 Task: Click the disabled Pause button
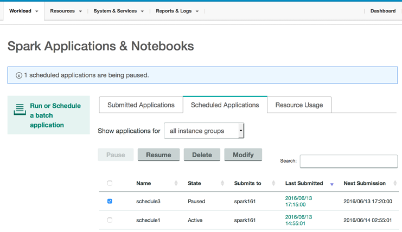point(116,155)
